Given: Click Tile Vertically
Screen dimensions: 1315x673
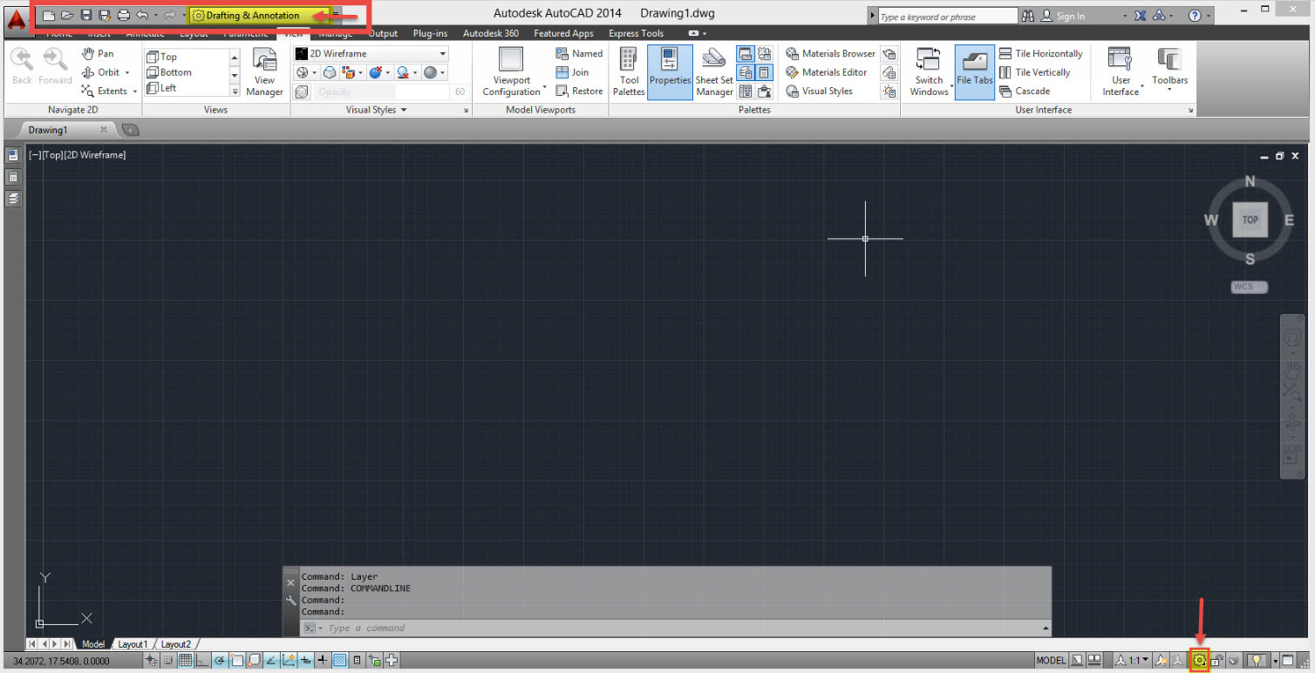Looking at the screenshot, I should [1034, 72].
